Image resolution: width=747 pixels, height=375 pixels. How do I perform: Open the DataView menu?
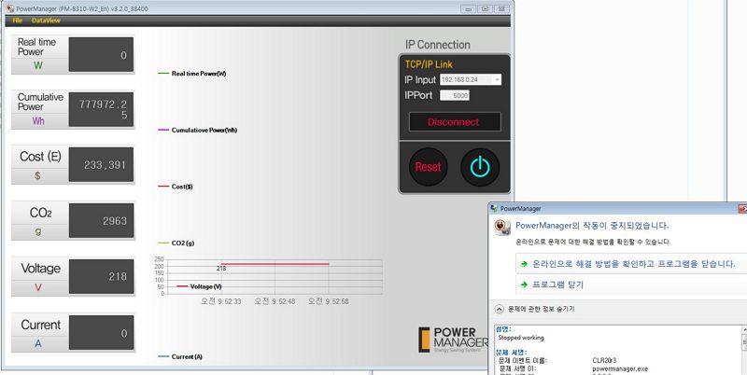pos(46,21)
